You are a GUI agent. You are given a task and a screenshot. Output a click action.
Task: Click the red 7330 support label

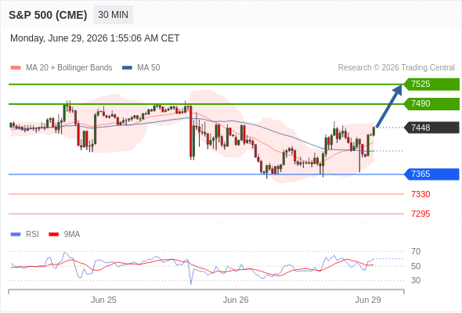click(420, 194)
